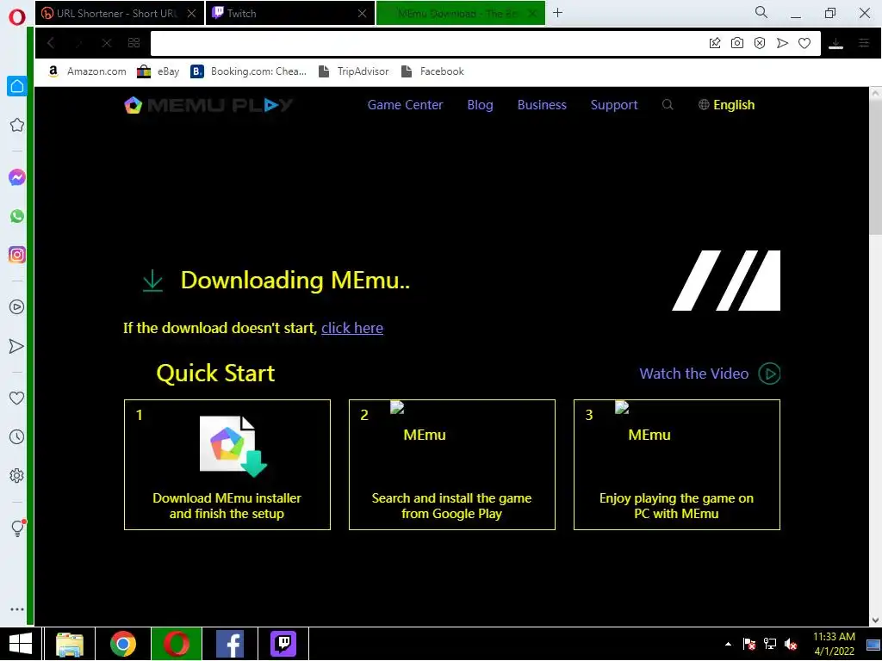Open Easy Setup menu icon
882x661 pixels.
(x=864, y=43)
